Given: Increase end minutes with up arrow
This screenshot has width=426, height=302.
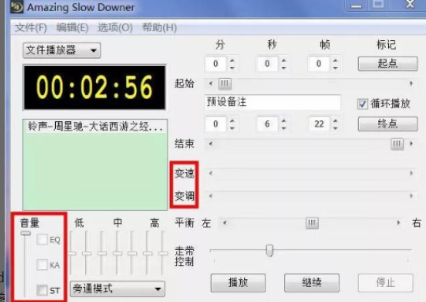Looking at the screenshot, I should pos(232,120).
